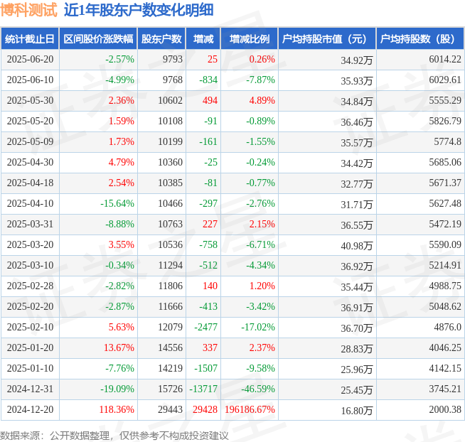Click the change ratio -46.59%
The height and width of the screenshot is (442, 465).
pos(258,389)
